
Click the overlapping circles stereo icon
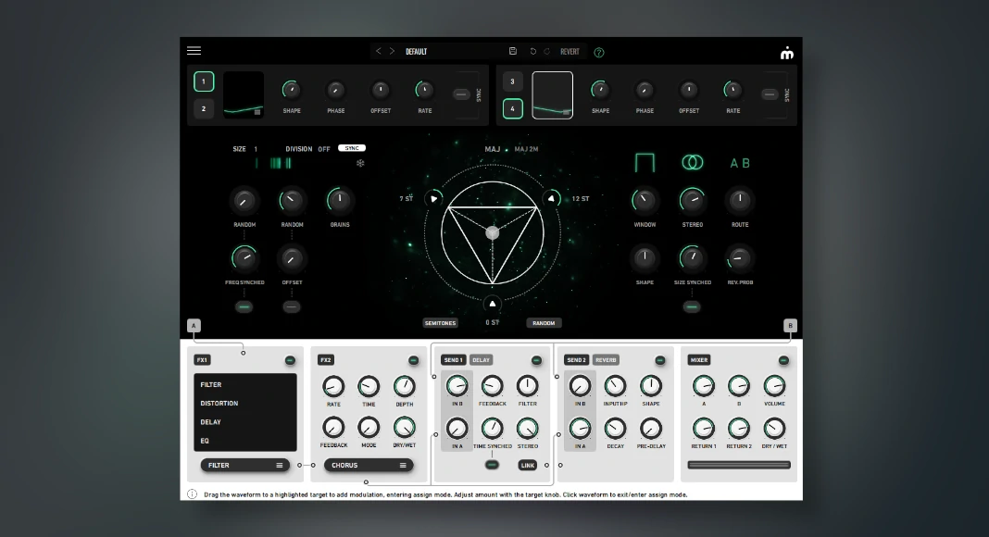tap(692, 163)
